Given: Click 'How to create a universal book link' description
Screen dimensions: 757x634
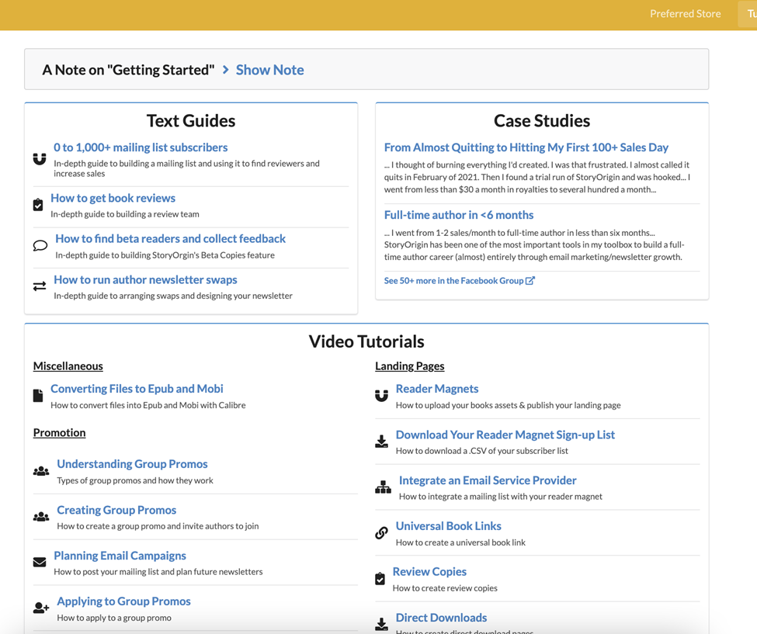Looking at the screenshot, I should click(460, 542).
